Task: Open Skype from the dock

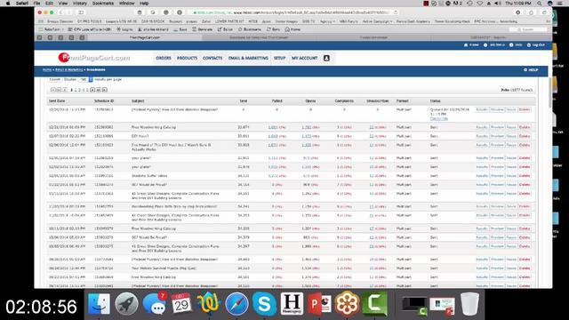Action: (x=264, y=304)
